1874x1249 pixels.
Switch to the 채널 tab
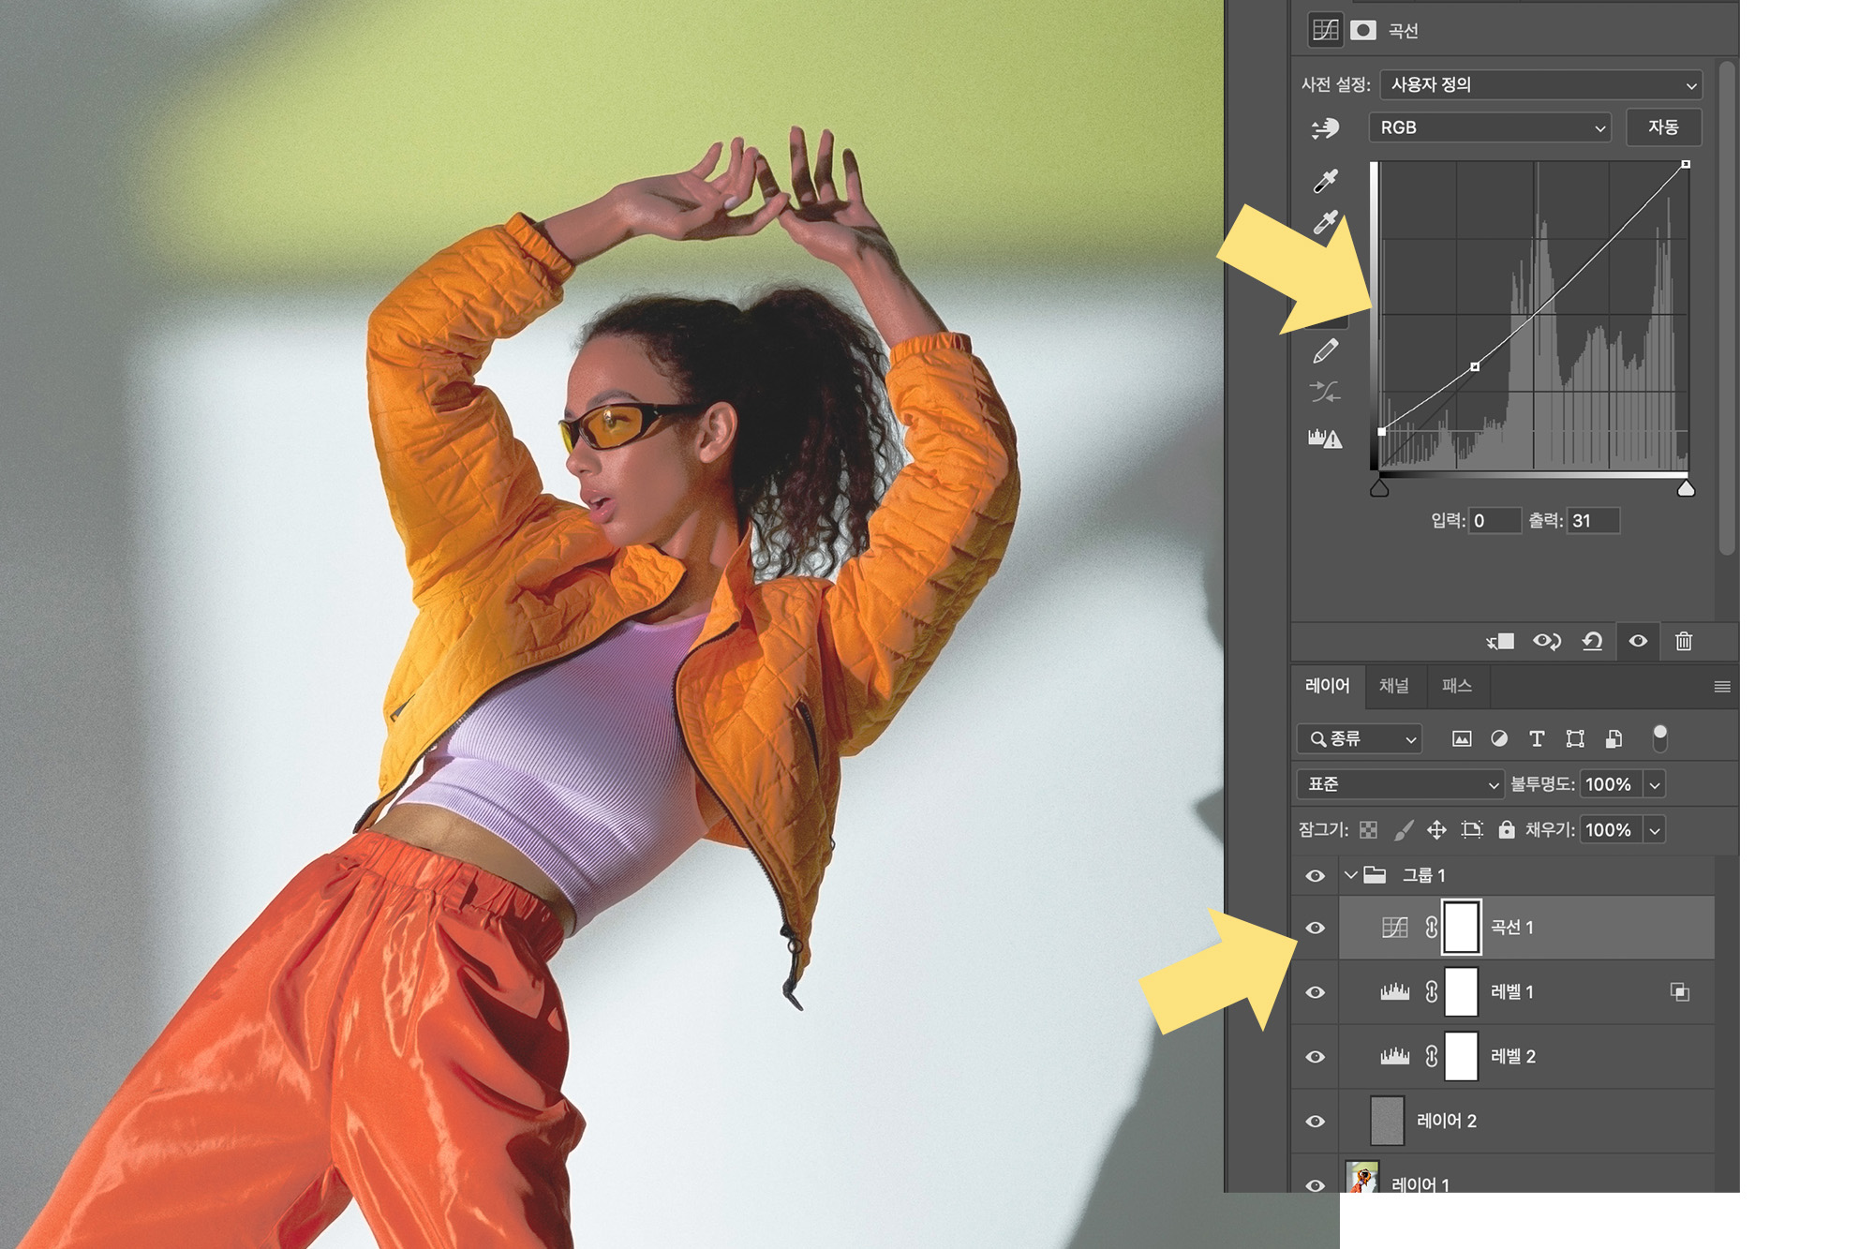coord(1393,686)
